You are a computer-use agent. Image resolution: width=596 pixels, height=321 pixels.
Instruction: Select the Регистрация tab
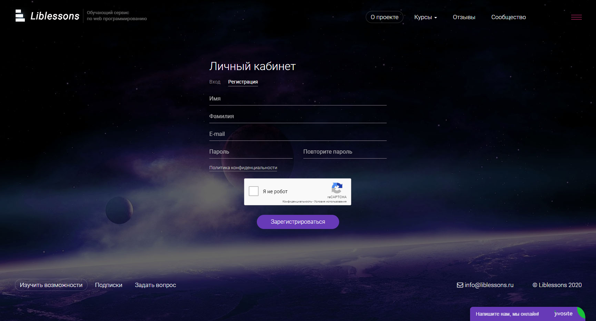coord(243,82)
